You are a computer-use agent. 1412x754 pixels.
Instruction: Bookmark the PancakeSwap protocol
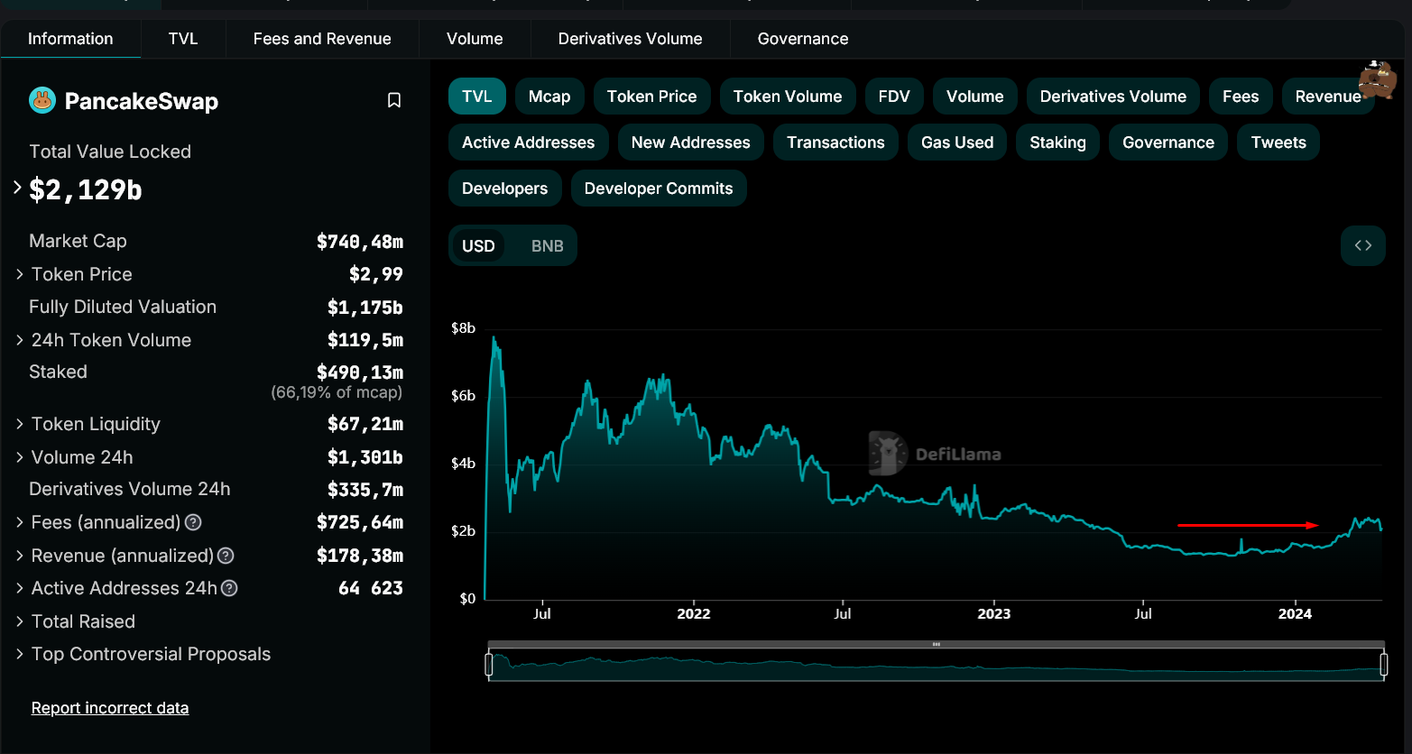point(394,100)
